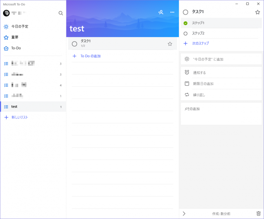
Task: Toggle importance star in detail pane
Action: (x=257, y=12)
